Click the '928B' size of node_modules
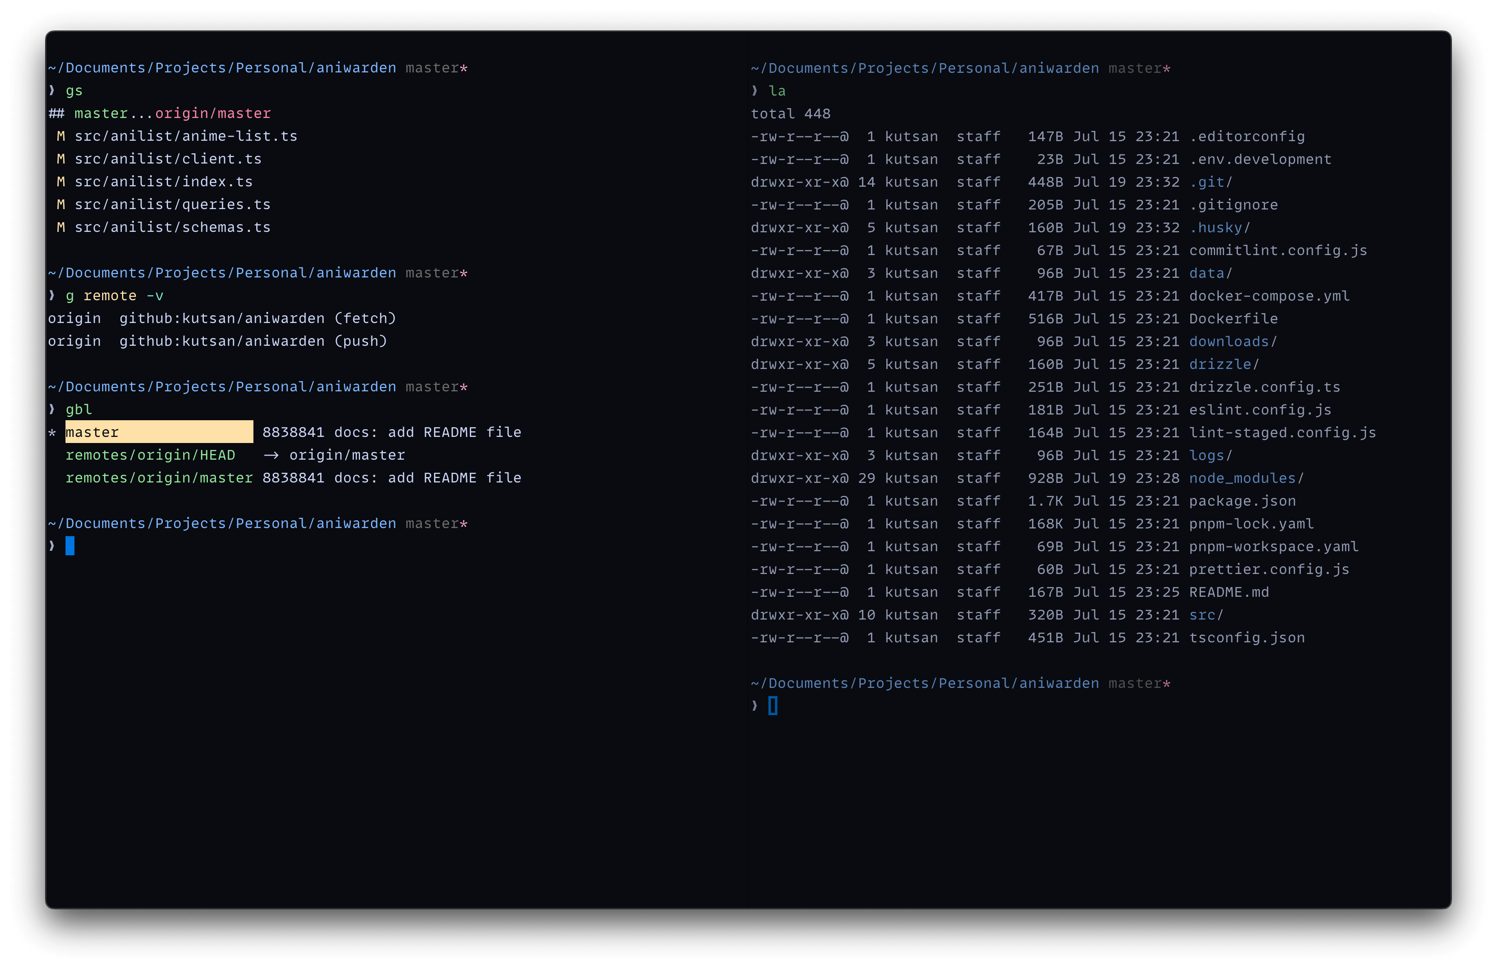Screen dimensions: 1497x969 pyautogui.click(x=1045, y=478)
